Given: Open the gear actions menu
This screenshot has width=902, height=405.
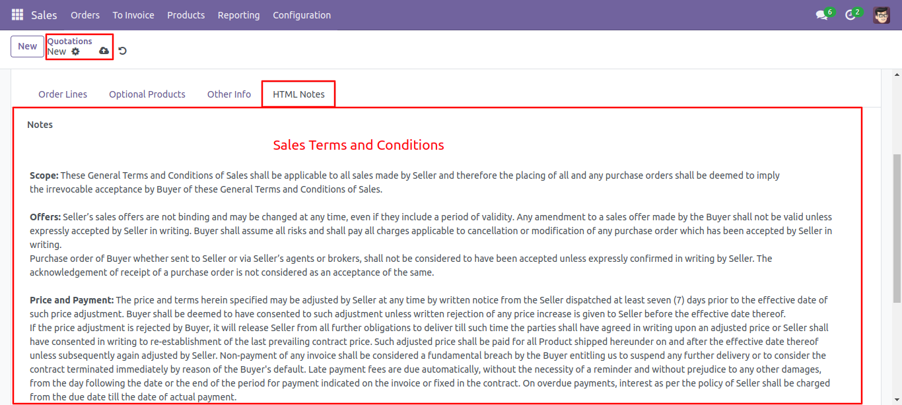Looking at the screenshot, I should pyautogui.click(x=75, y=51).
